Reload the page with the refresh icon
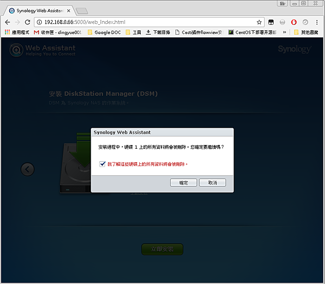 (x=28, y=22)
